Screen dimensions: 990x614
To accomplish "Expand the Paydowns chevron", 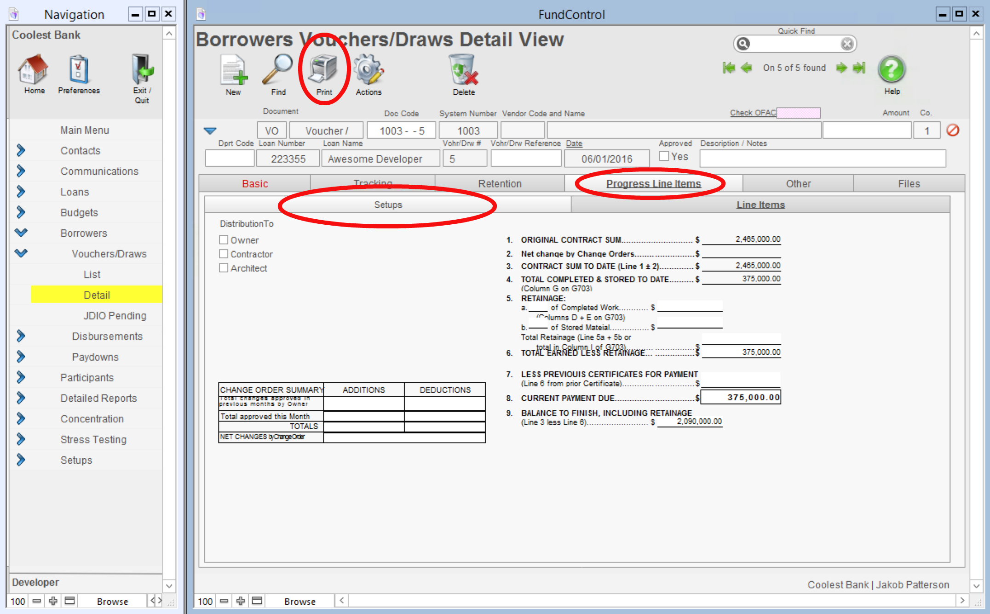I will (21, 357).
